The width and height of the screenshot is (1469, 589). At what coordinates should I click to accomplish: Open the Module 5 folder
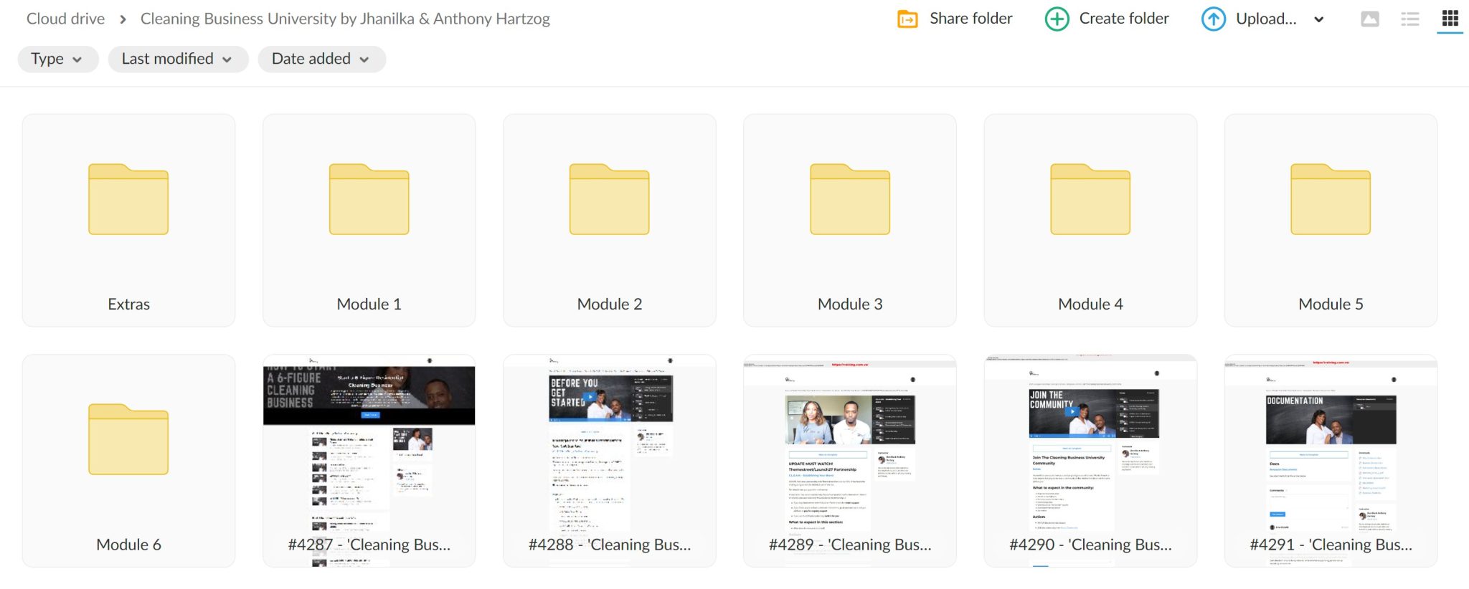(x=1331, y=220)
